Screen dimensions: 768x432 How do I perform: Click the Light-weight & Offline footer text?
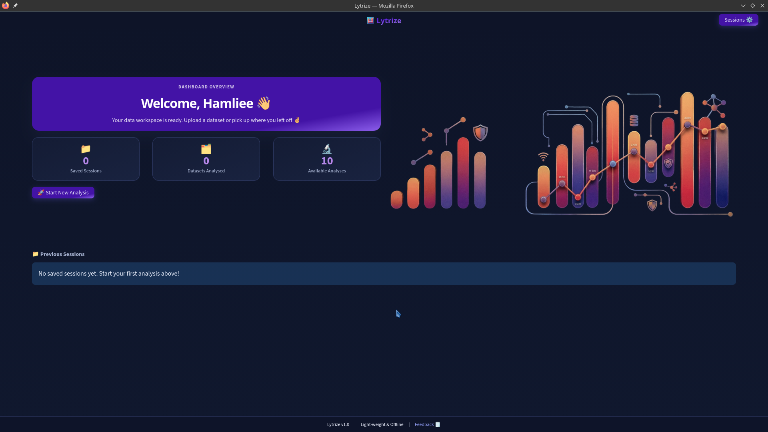point(382,424)
